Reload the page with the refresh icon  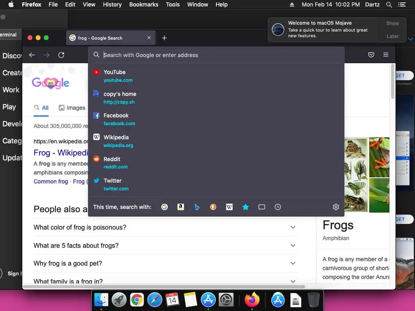pyautogui.click(x=61, y=55)
